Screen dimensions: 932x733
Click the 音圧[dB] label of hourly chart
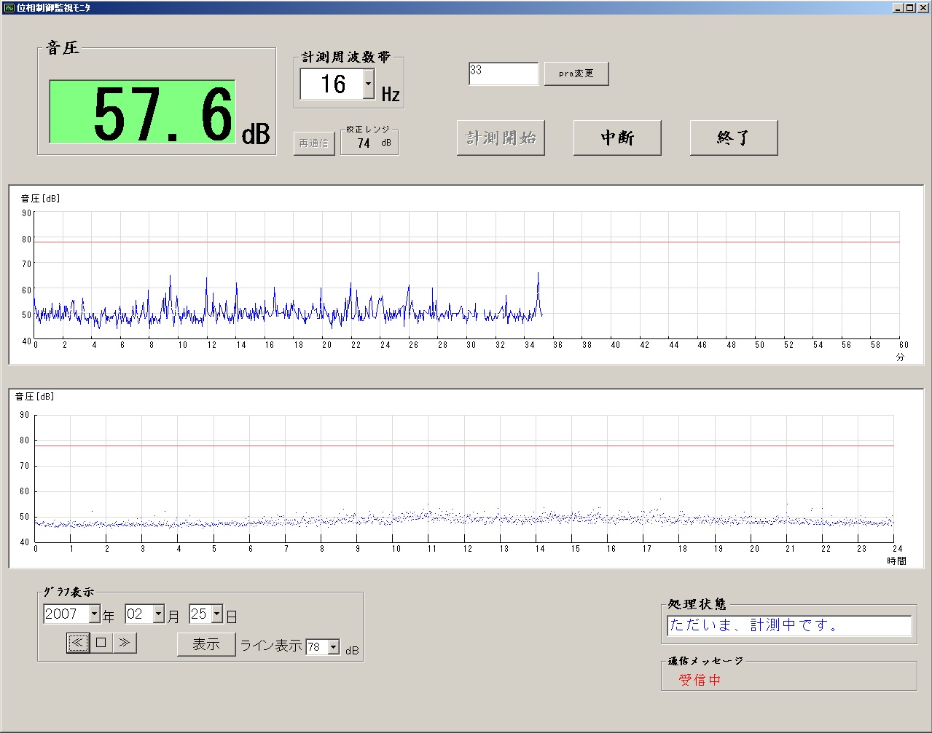click(x=34, y=397)
